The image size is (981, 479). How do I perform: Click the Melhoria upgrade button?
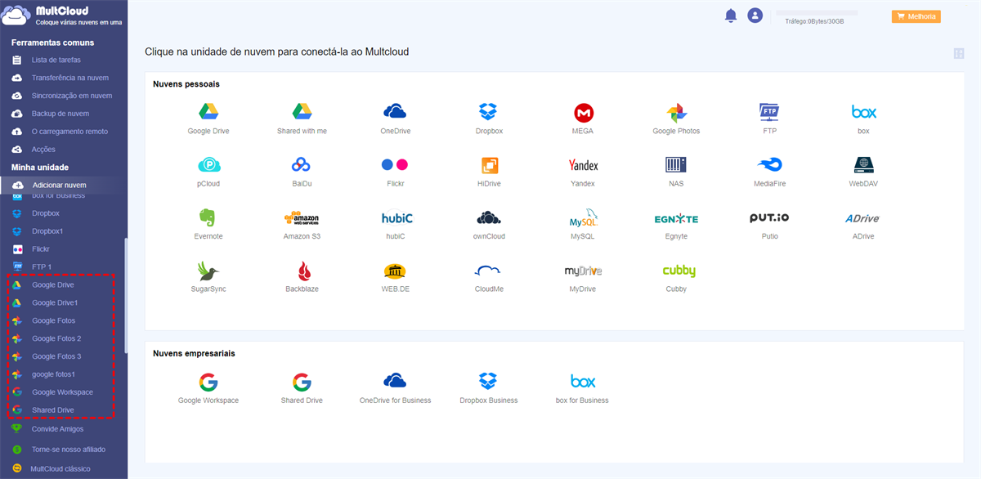tap(916, 16)
